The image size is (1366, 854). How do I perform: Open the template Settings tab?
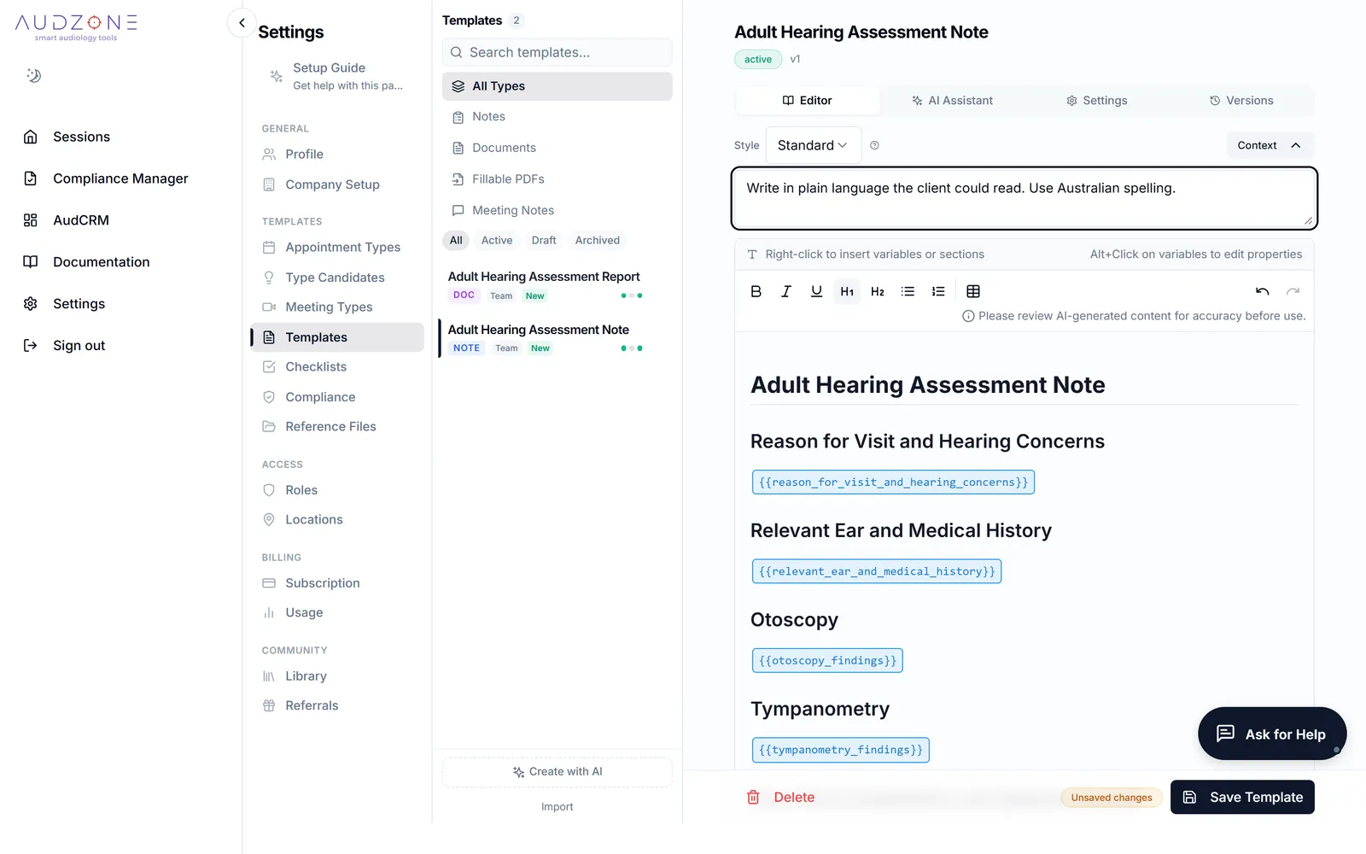[x=1096, y=100]
